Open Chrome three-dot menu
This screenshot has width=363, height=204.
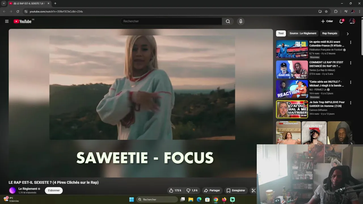(359, 11)
